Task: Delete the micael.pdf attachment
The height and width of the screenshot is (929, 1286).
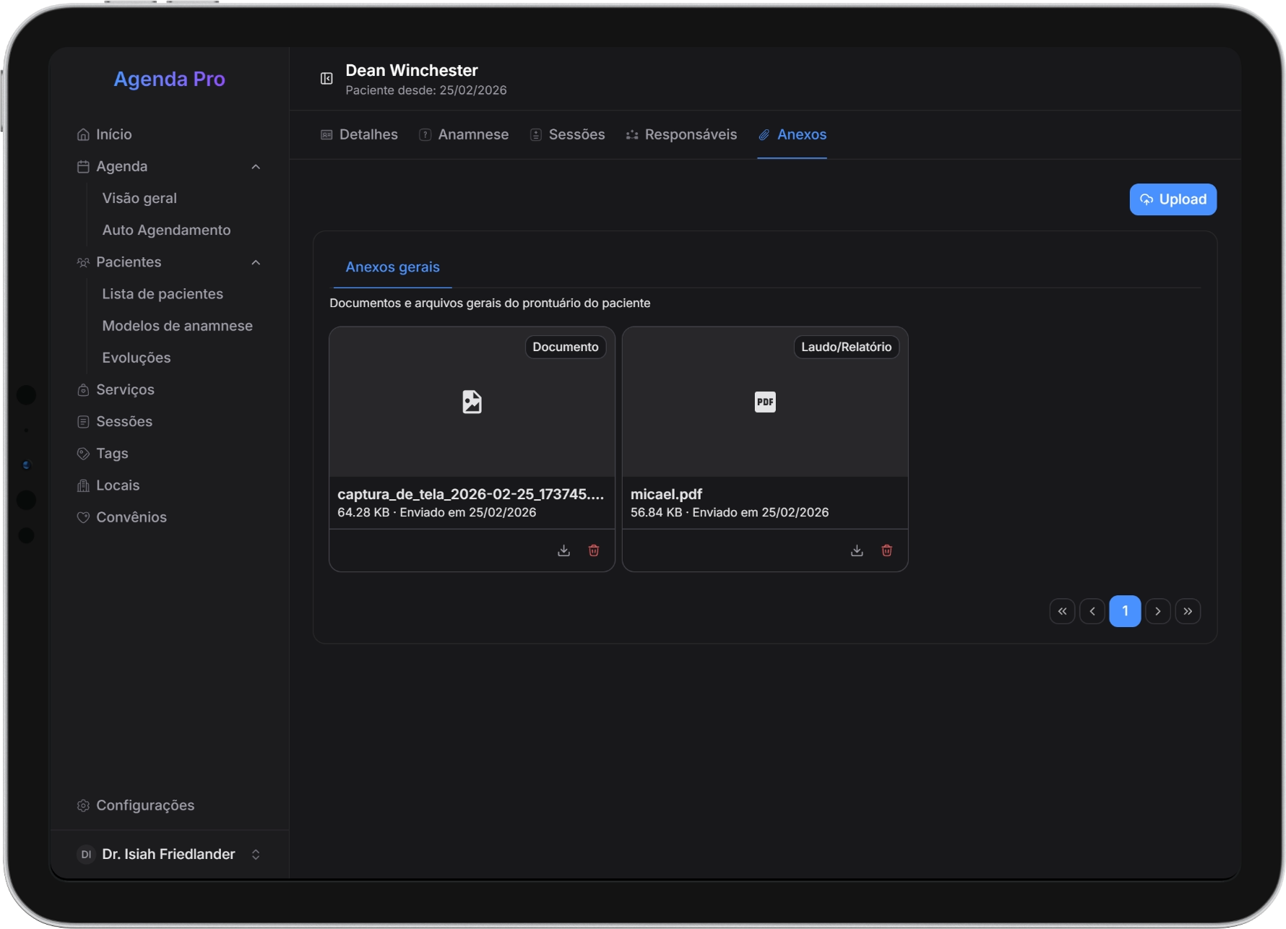Action: [x=886, y=551]
